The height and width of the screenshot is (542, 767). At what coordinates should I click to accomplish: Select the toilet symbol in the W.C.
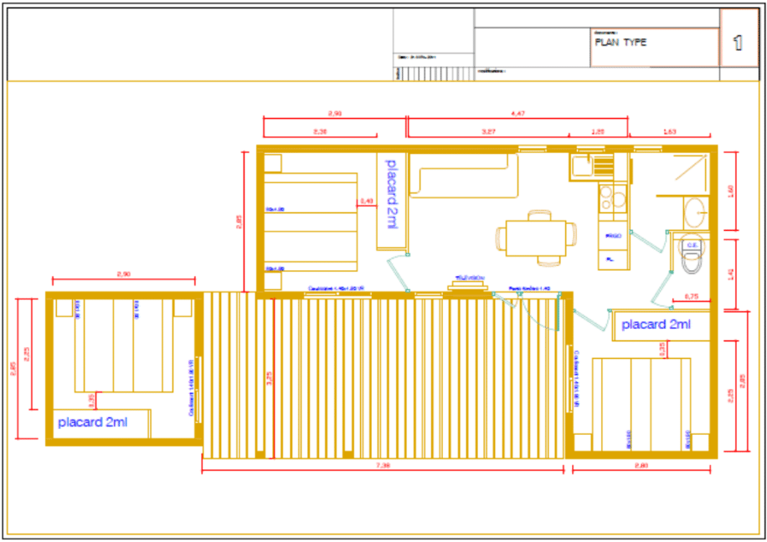click(691, 258)
